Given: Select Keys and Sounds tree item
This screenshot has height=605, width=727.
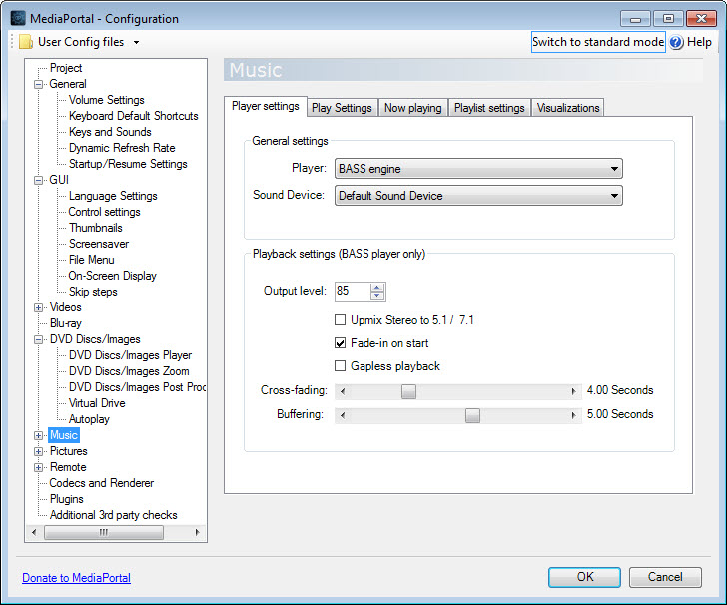Looking at the screenshot, I should click(x=110, y=132).
